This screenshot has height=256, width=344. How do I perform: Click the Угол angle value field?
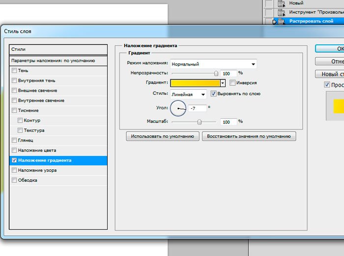(x=197, y=108)
